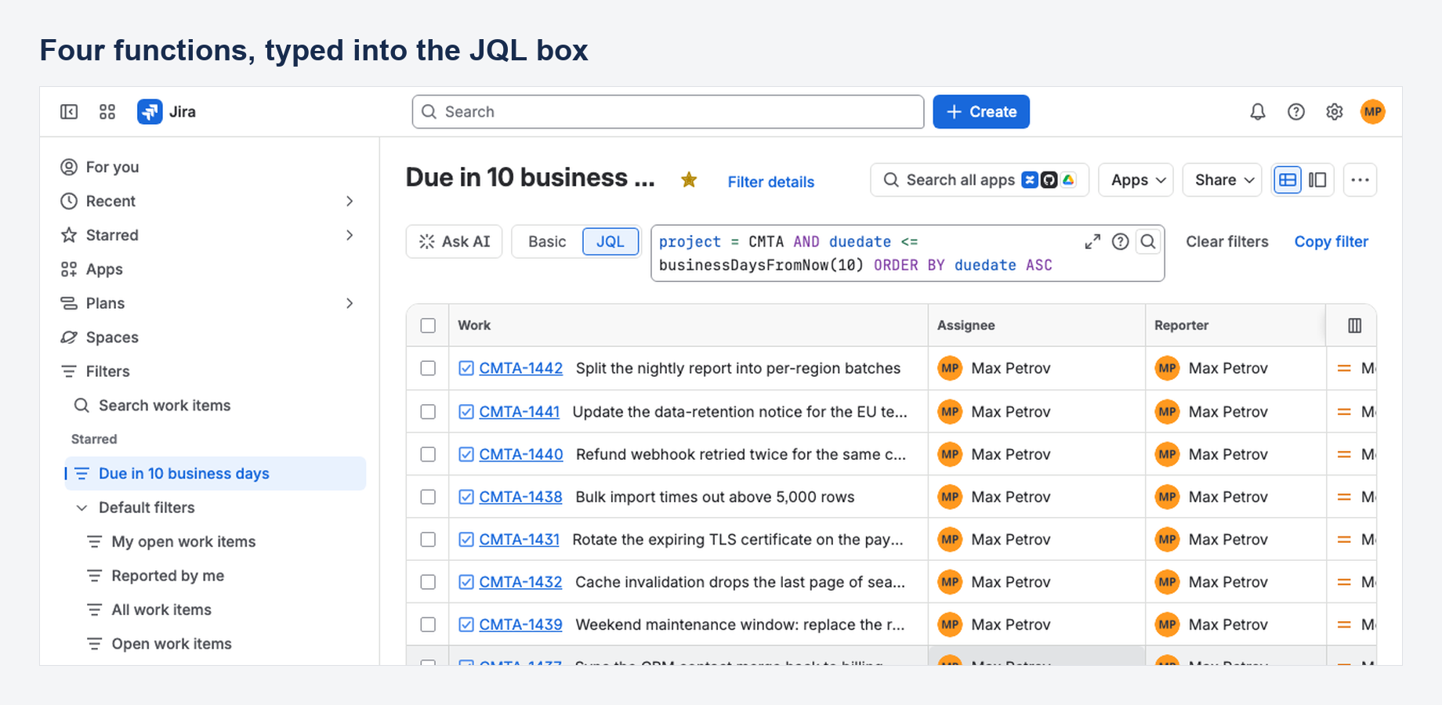The image size is (1442, 705).
Task: Open the Filter details link
Action: [771, 182]
